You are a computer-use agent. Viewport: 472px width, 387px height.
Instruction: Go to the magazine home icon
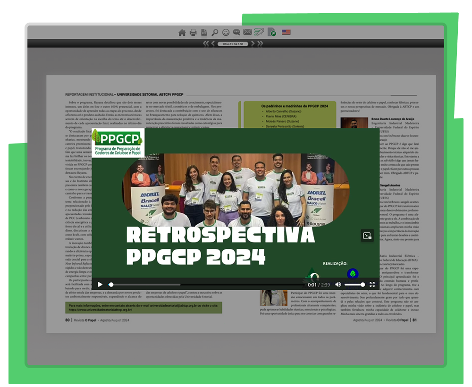click(x=182, y=32)
